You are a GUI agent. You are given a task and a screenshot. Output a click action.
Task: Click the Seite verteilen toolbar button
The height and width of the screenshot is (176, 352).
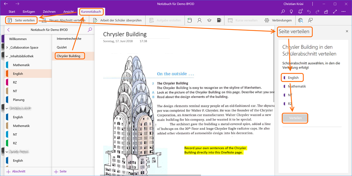21,20
